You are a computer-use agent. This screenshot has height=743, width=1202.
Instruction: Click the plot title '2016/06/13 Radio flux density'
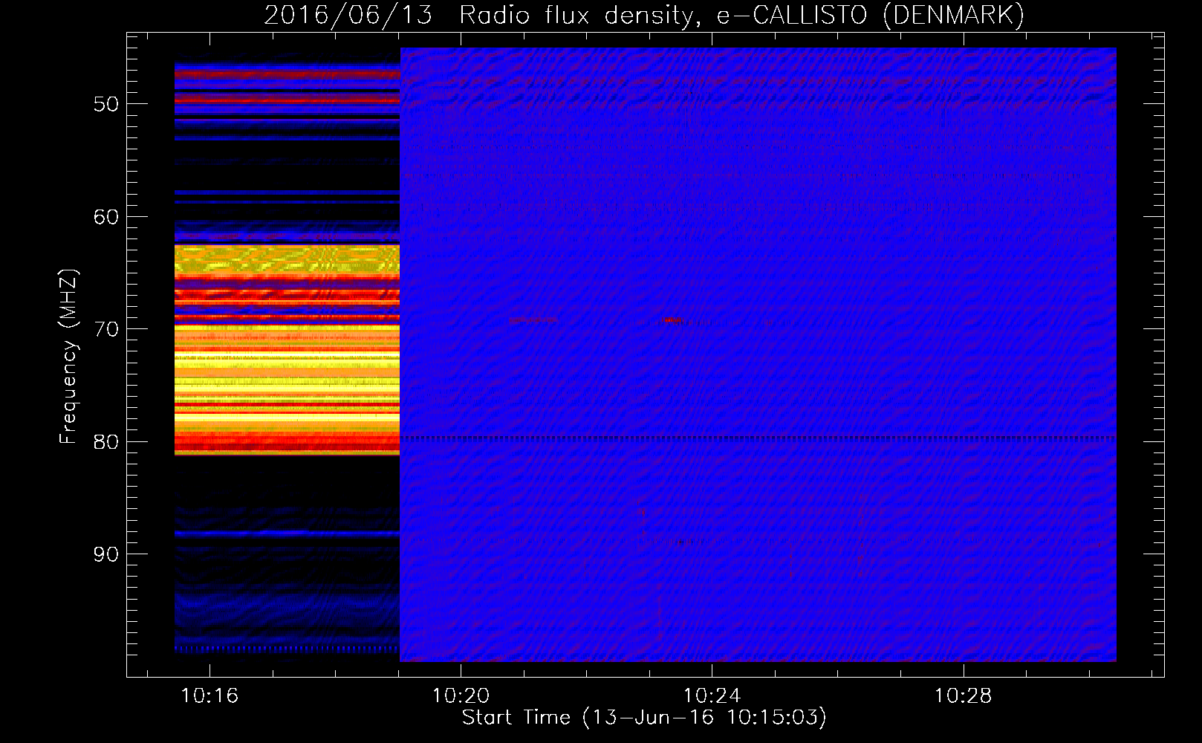pyautogui.click(x=478, y=15)
